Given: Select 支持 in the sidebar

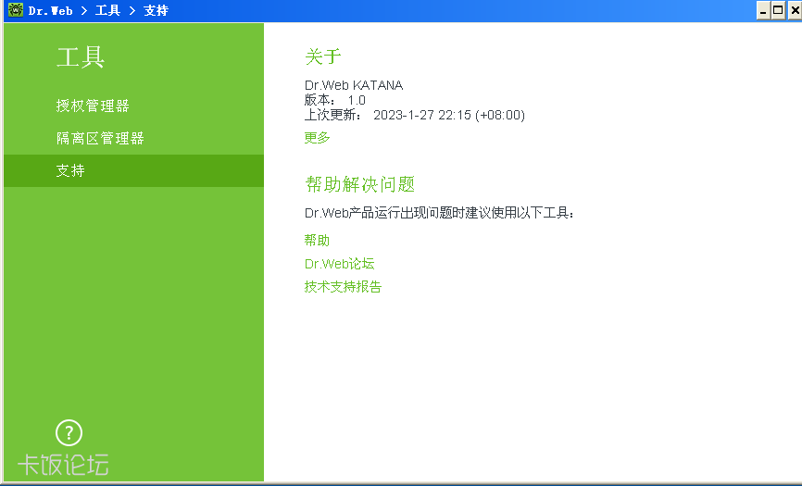Looking at the screenshot, I should click(133, 170).
